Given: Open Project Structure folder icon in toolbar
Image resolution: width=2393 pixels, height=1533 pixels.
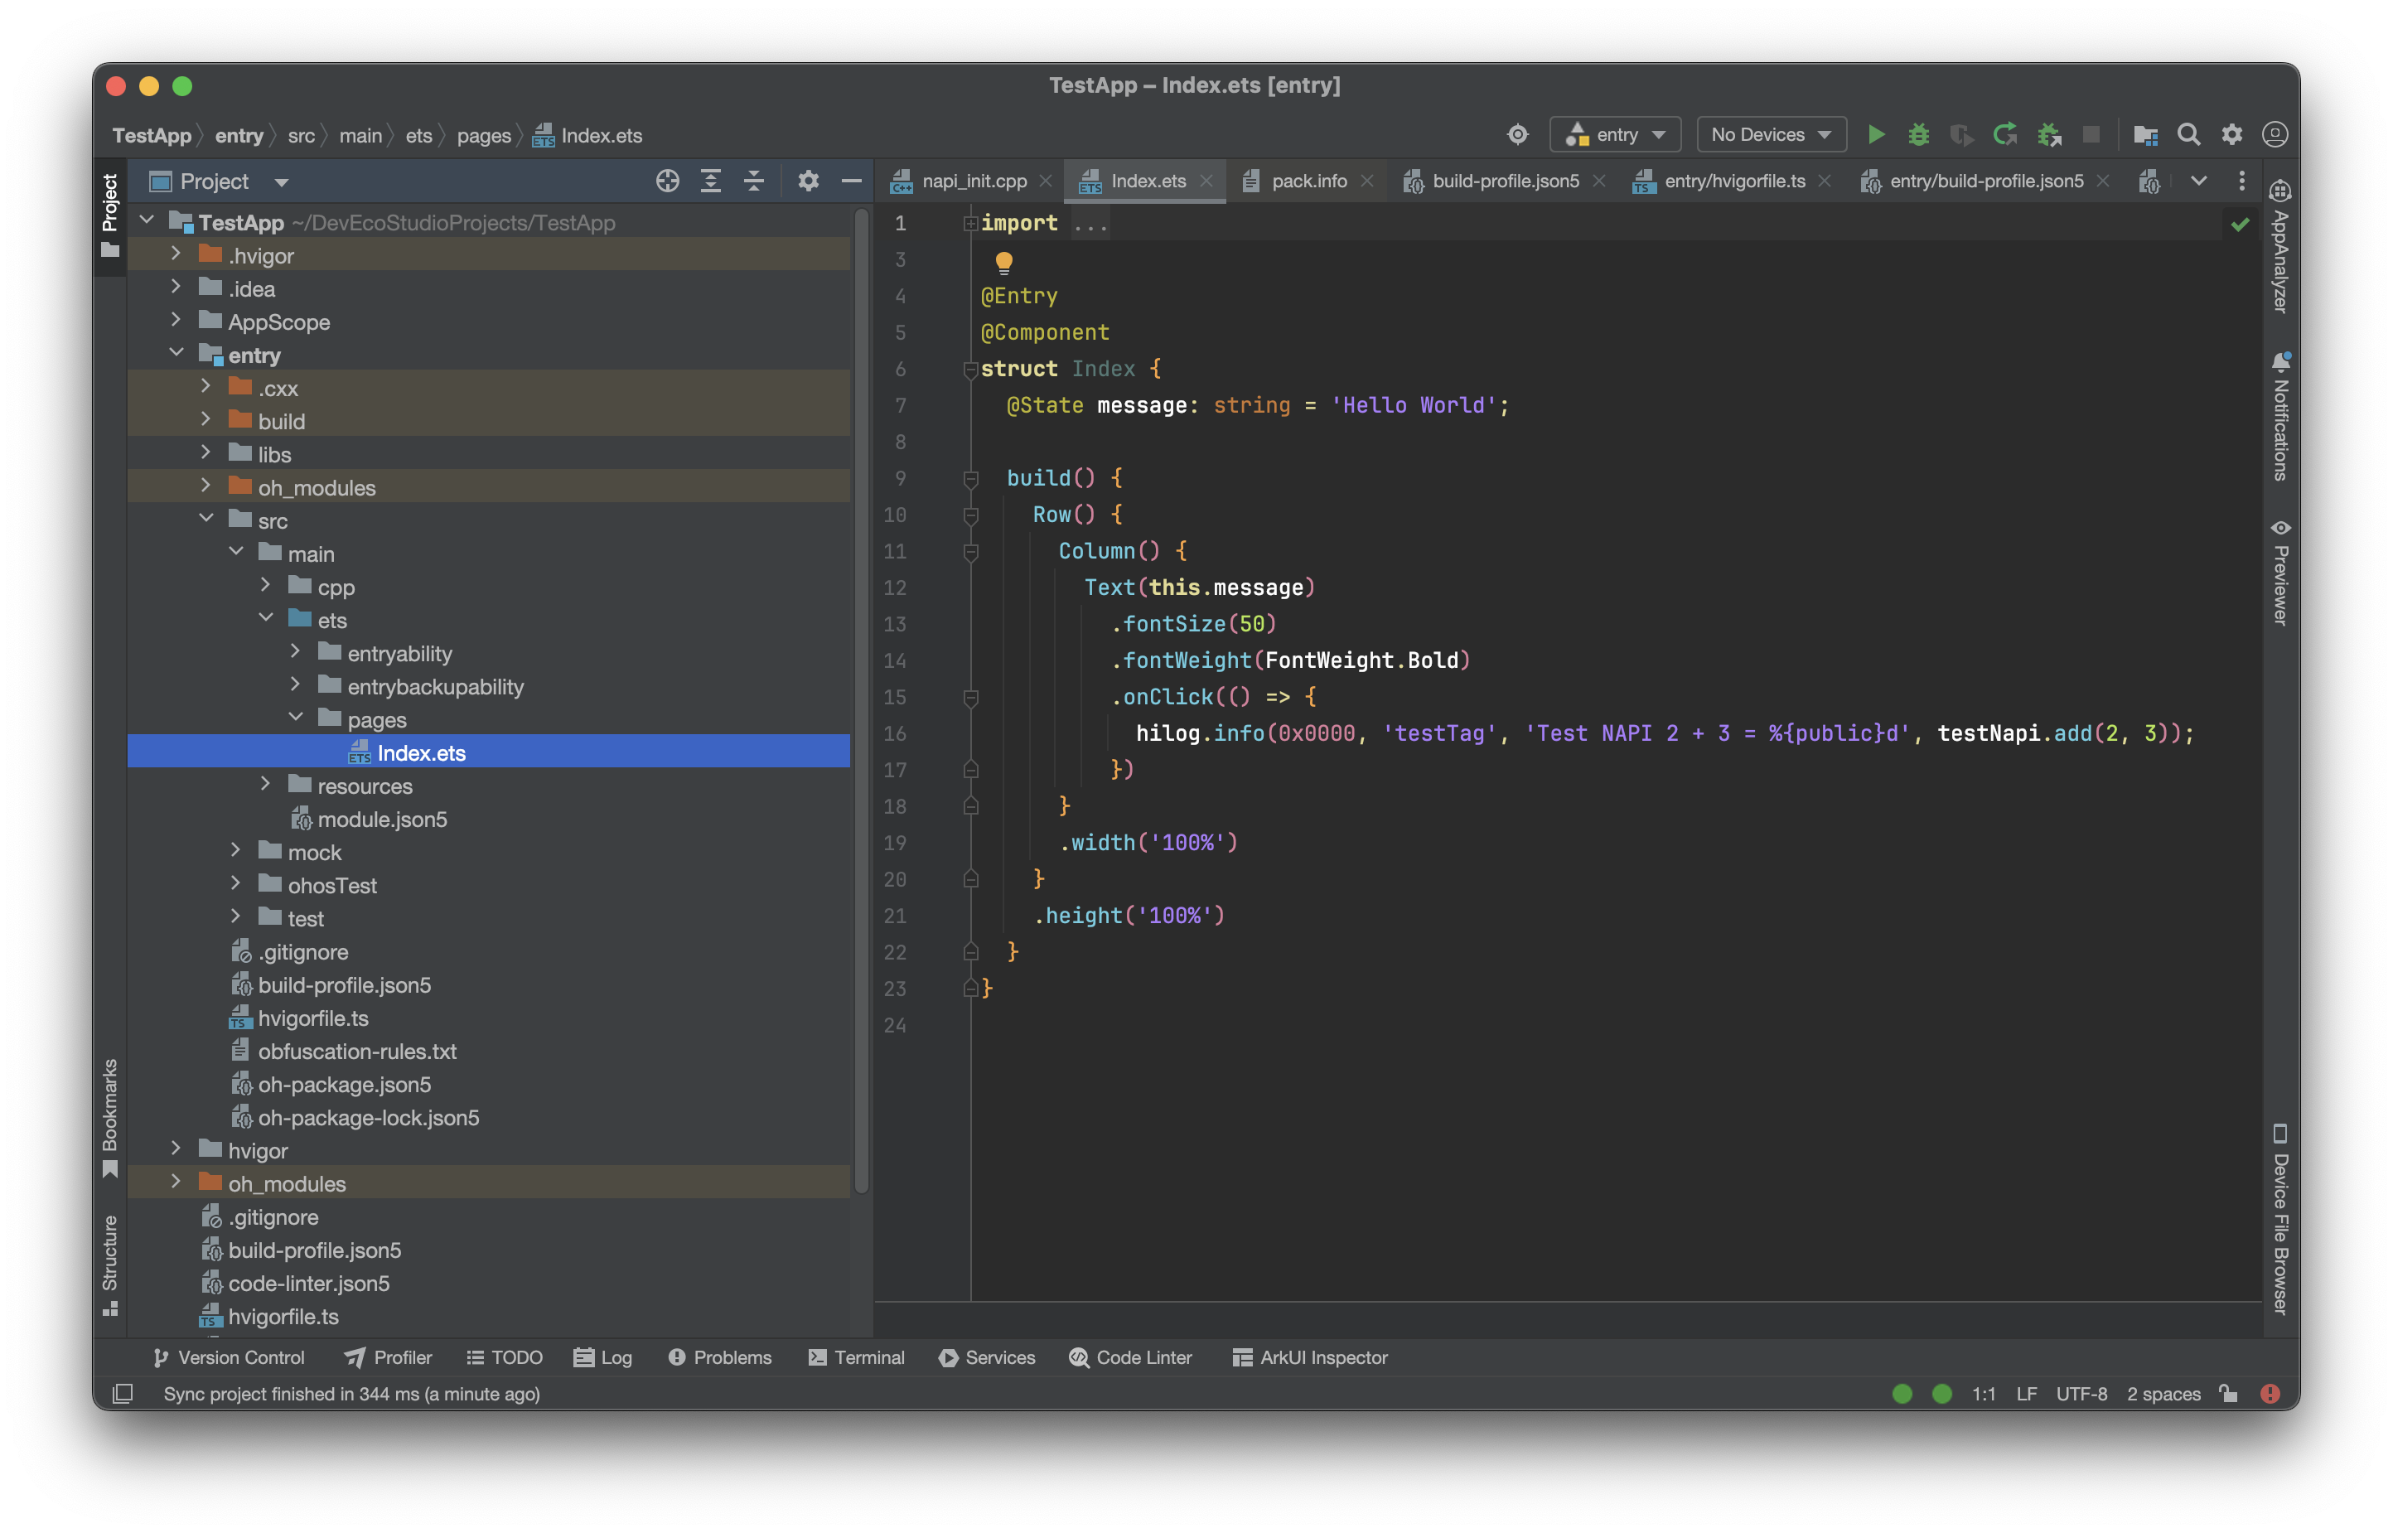Looking at the screenshot, I should tap(2145, 134).
